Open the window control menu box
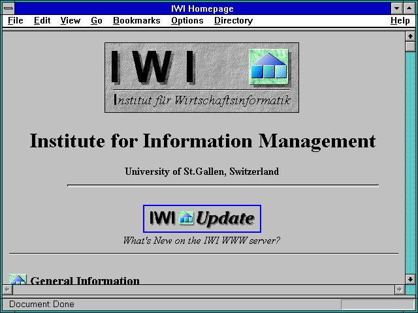This screenshot has width=418, height=313. click(8, 8)
